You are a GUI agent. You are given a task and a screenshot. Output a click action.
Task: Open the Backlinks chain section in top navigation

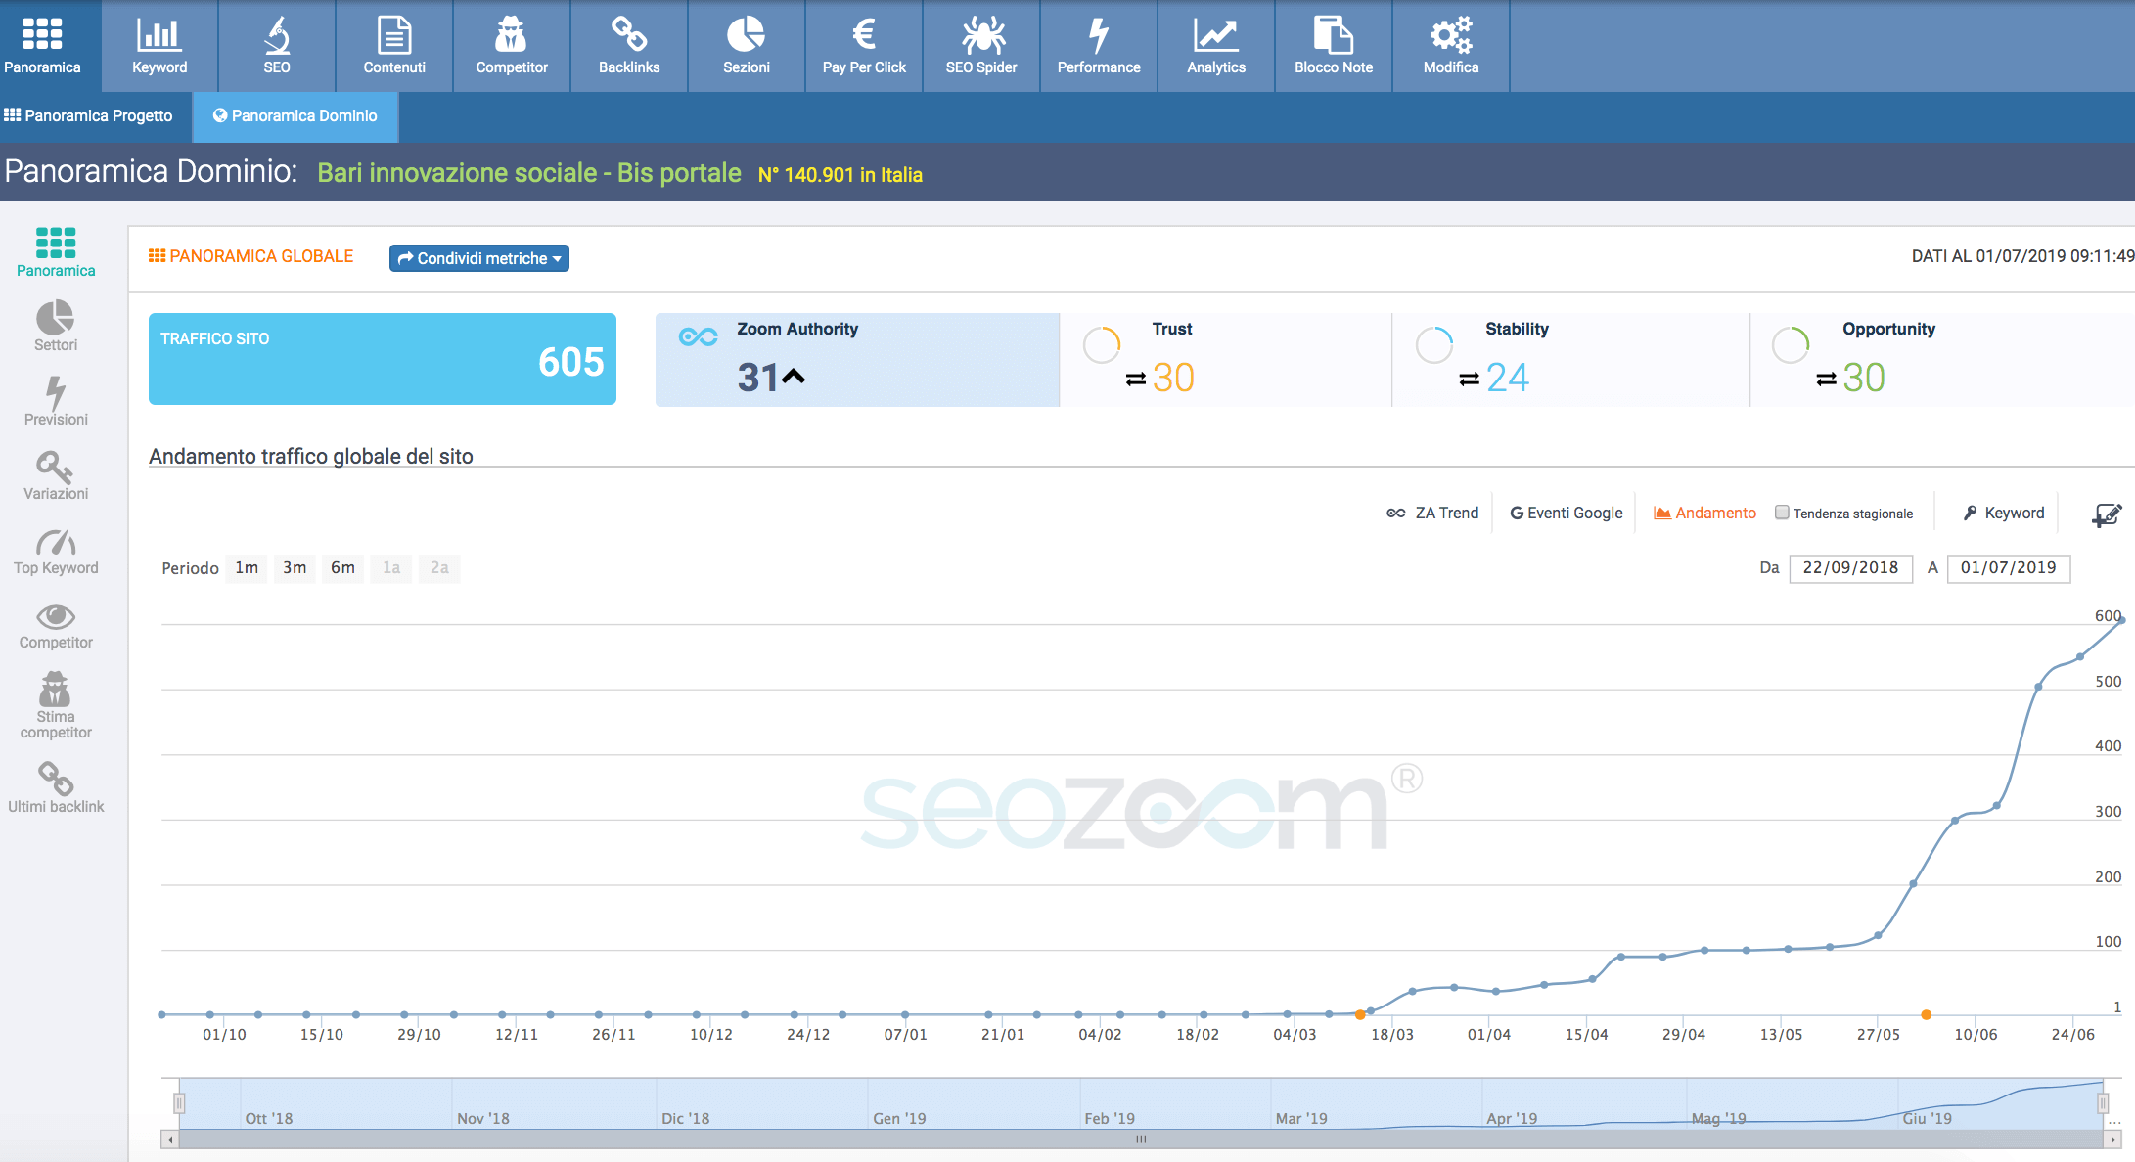[629, 46]
